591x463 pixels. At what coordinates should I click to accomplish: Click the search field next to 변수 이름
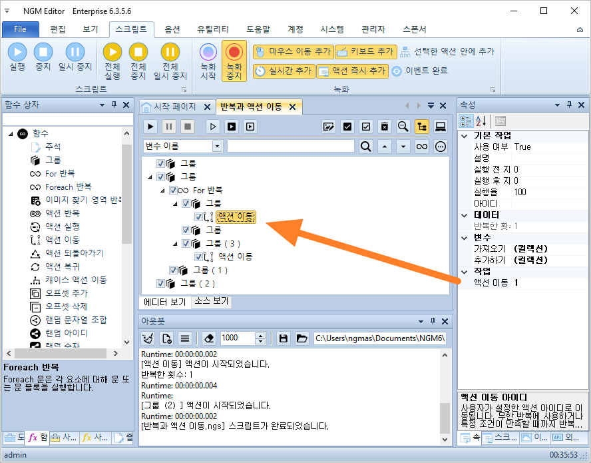coord(291,147)
